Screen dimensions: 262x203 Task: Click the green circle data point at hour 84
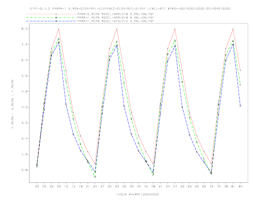(240, 85)
